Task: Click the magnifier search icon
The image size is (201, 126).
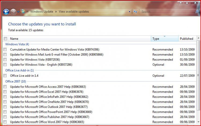Action: pos(197,11)
